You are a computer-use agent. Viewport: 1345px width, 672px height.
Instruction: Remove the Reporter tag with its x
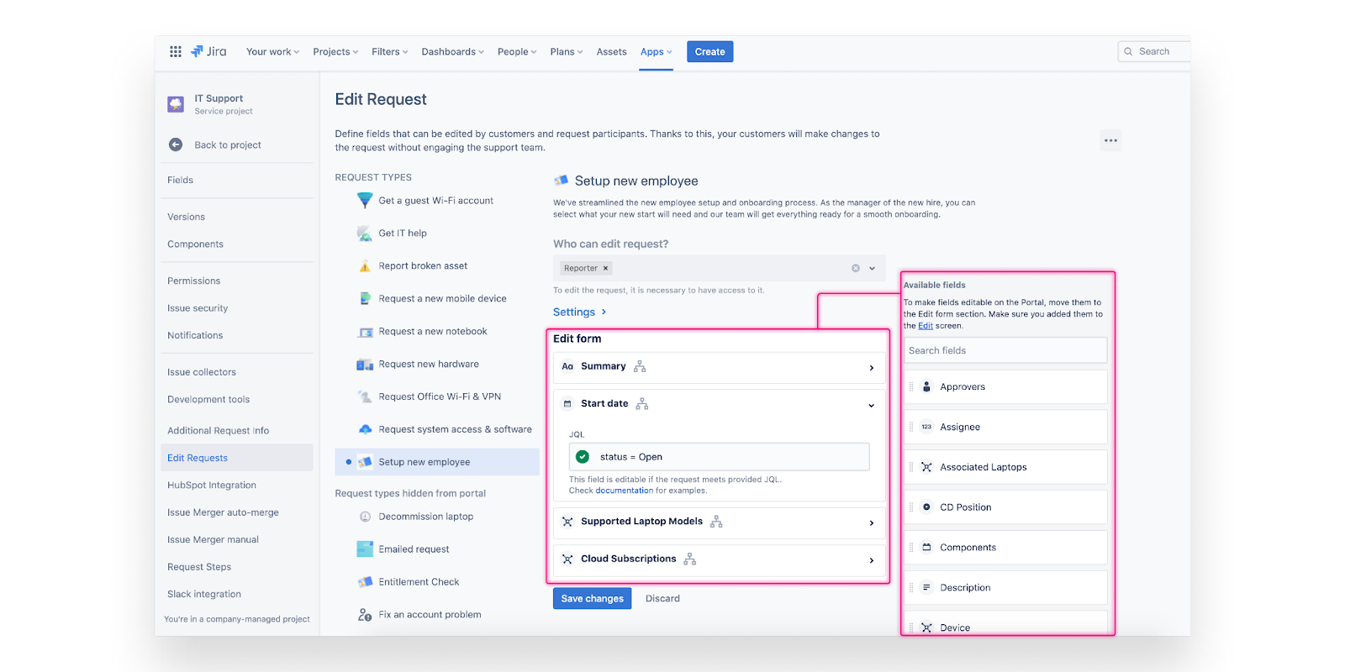point(605,268)
